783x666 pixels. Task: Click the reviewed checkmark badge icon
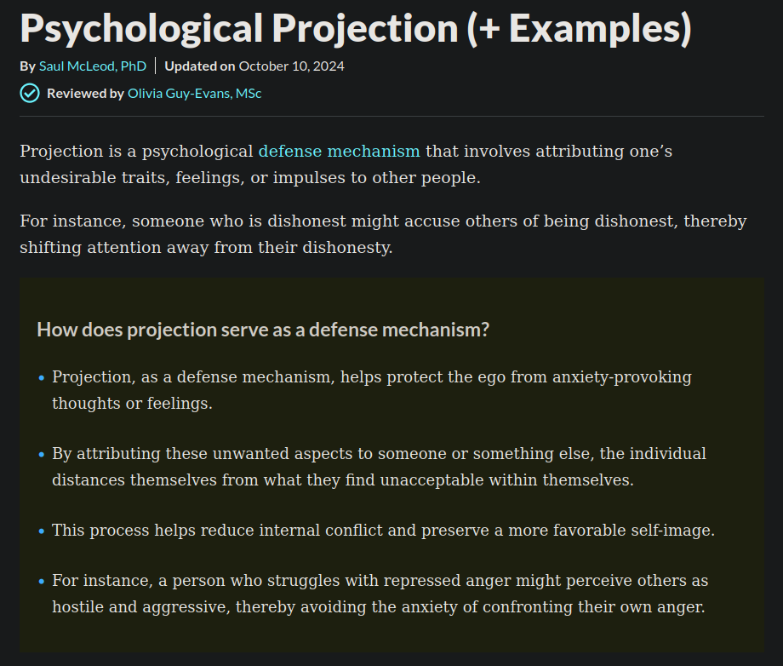coord(30,94)
